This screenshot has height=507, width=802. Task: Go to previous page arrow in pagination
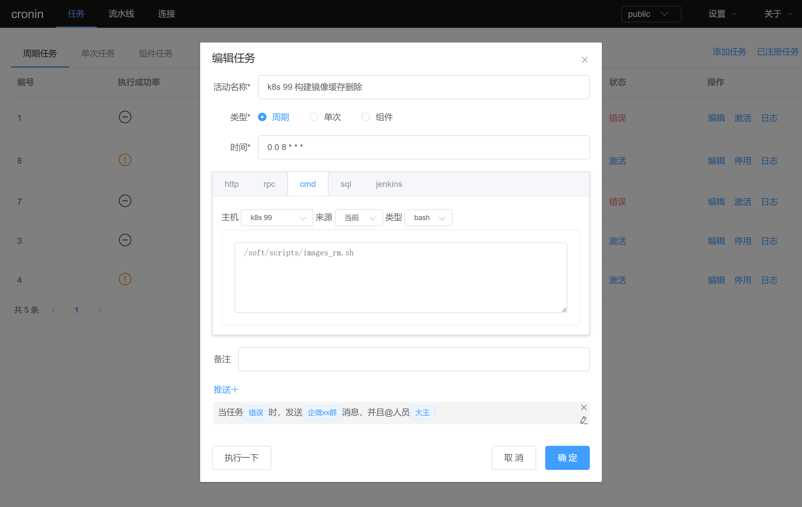click(53, 310)
